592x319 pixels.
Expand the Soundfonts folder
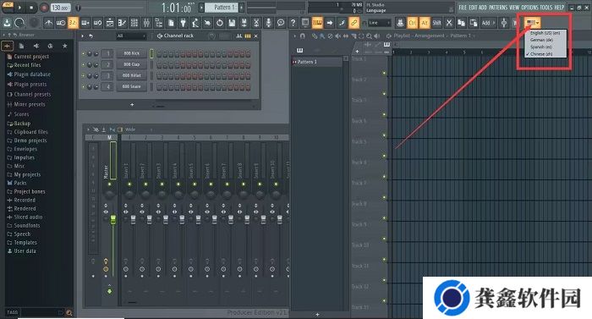[x=27, y=225]
